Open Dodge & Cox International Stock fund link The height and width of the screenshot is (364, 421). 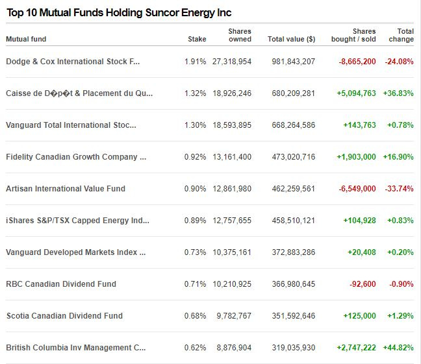(x=73, y=62)
